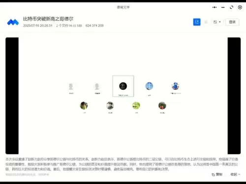This screenshot has height=184, width=246.
Task: Open the three-dots more menu in title bar
Action: (215, 7)
